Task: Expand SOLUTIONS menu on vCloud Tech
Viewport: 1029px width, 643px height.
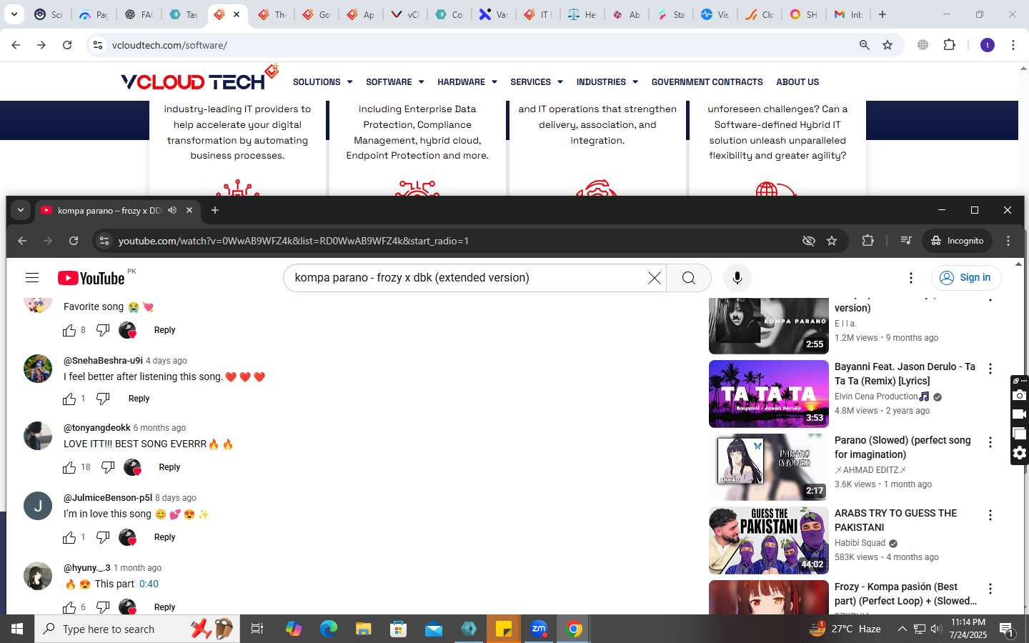Action: click(x=322, y=82)
